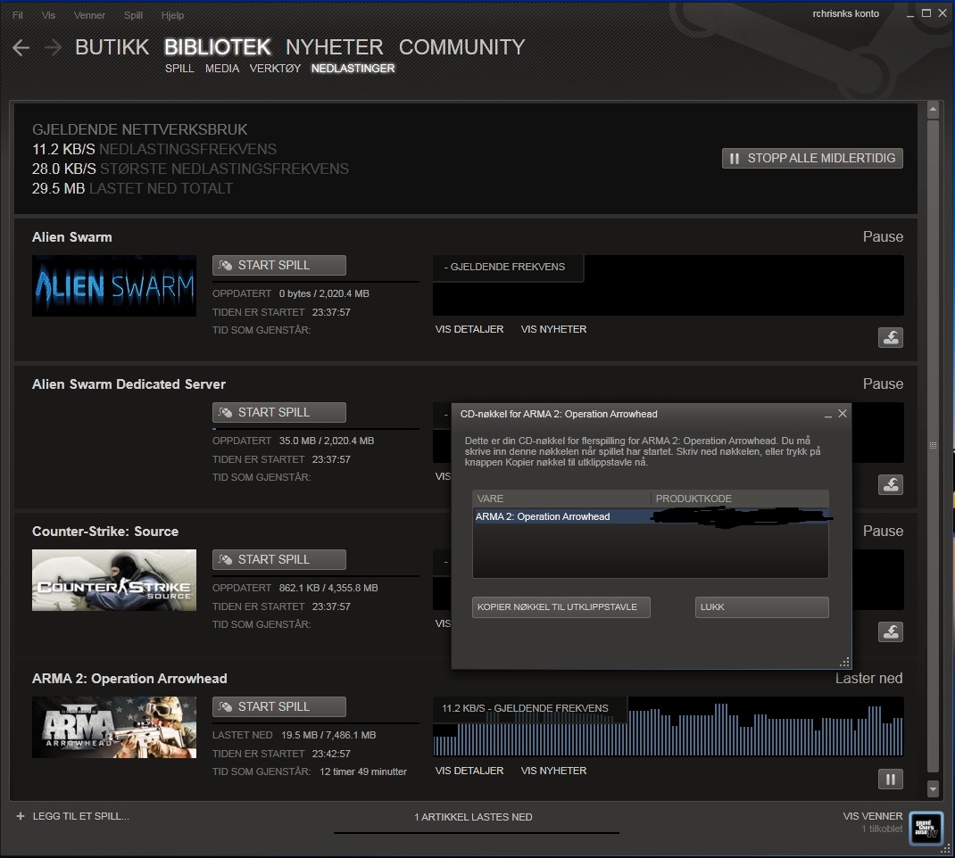
Task: Click the VARE column header
Action: [561, 499]
